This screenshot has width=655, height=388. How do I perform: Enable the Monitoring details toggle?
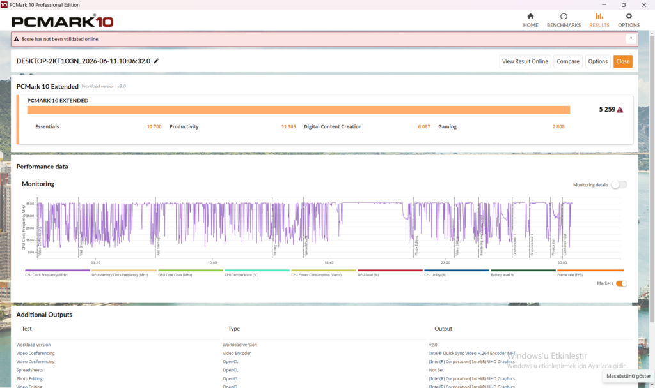pos(619,184)
